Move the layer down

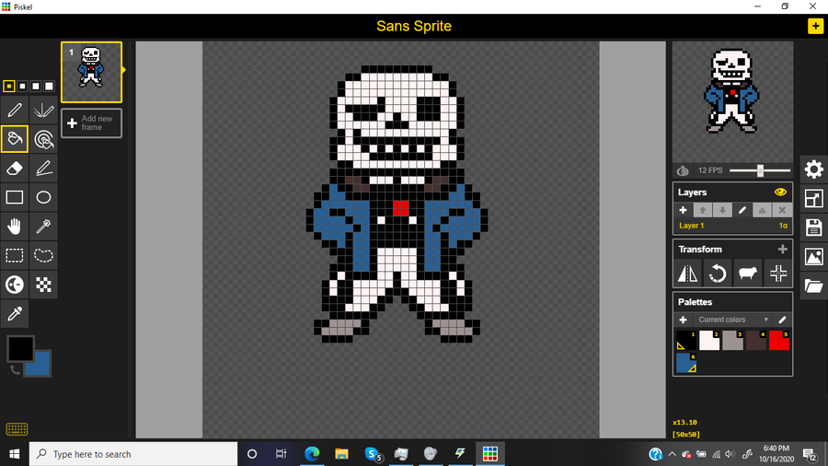tap(722, 210)
